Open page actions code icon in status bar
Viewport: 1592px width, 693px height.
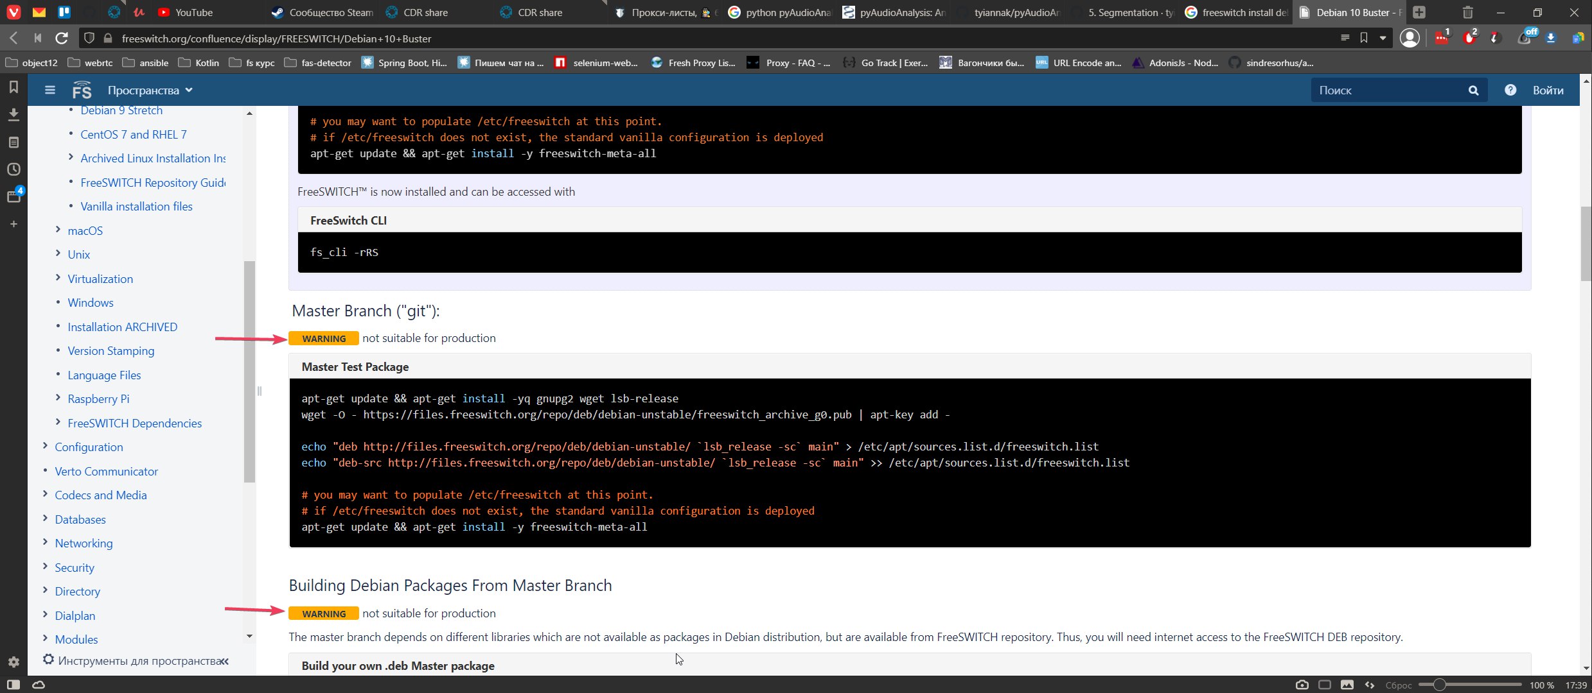tap(1370, 685)
